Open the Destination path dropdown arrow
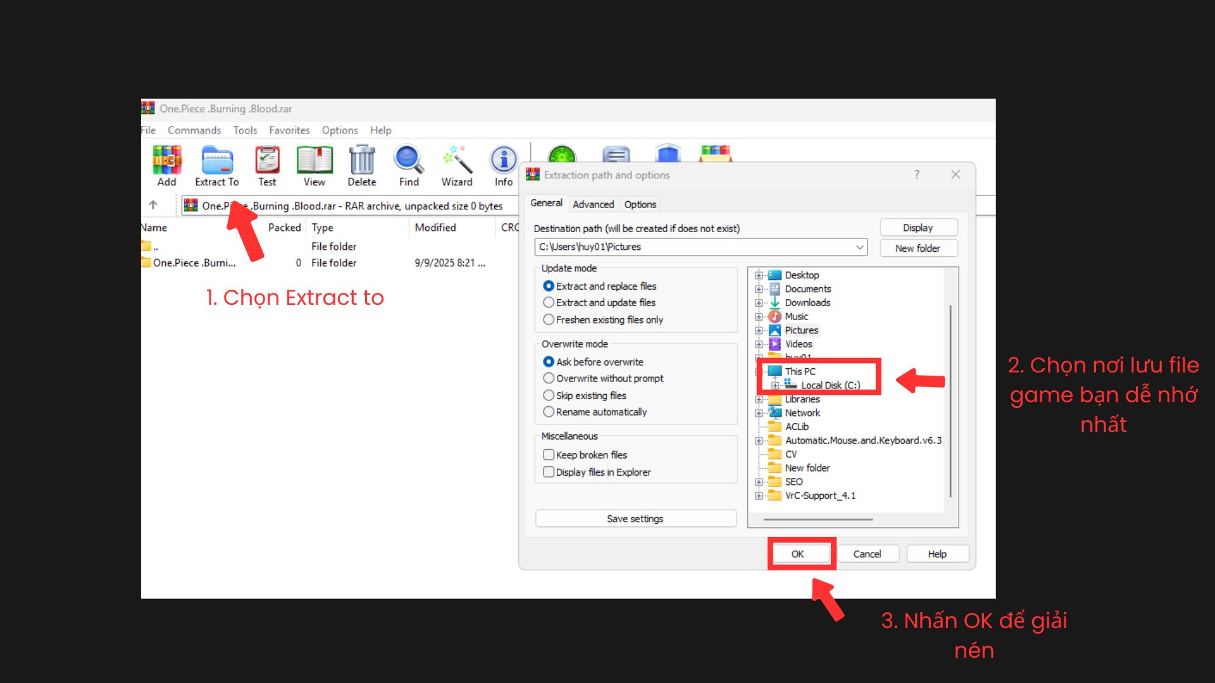The width and height of the screenshot is (1215, 683). [x=860, y=247]
